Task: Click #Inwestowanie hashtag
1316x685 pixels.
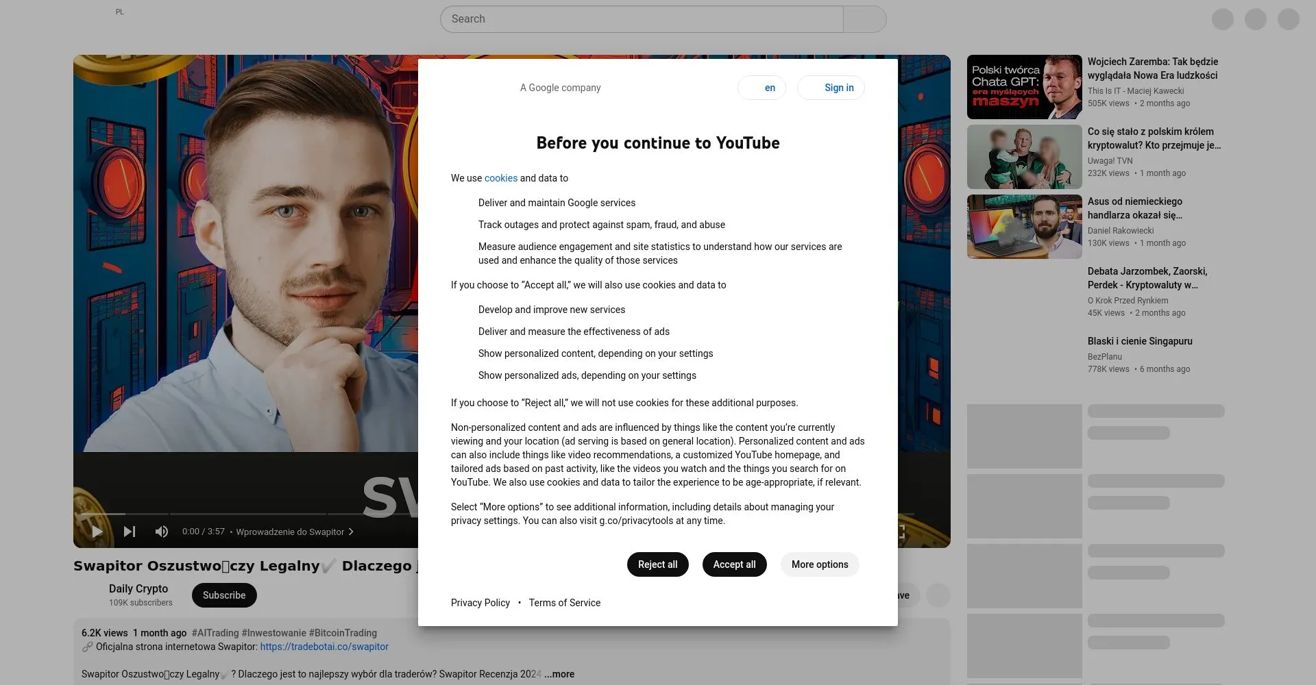Action: (273, 633)
